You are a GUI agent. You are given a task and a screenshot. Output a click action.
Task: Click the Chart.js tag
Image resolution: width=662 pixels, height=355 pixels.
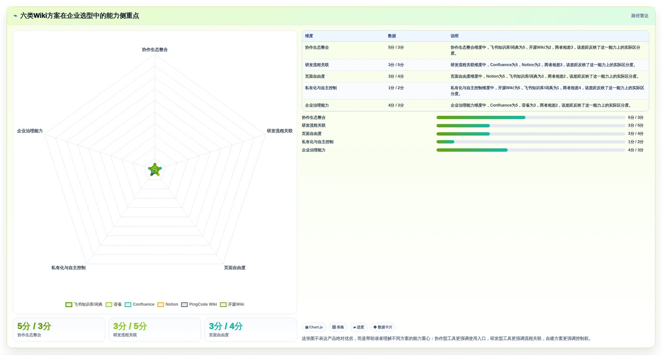[314, 327]
